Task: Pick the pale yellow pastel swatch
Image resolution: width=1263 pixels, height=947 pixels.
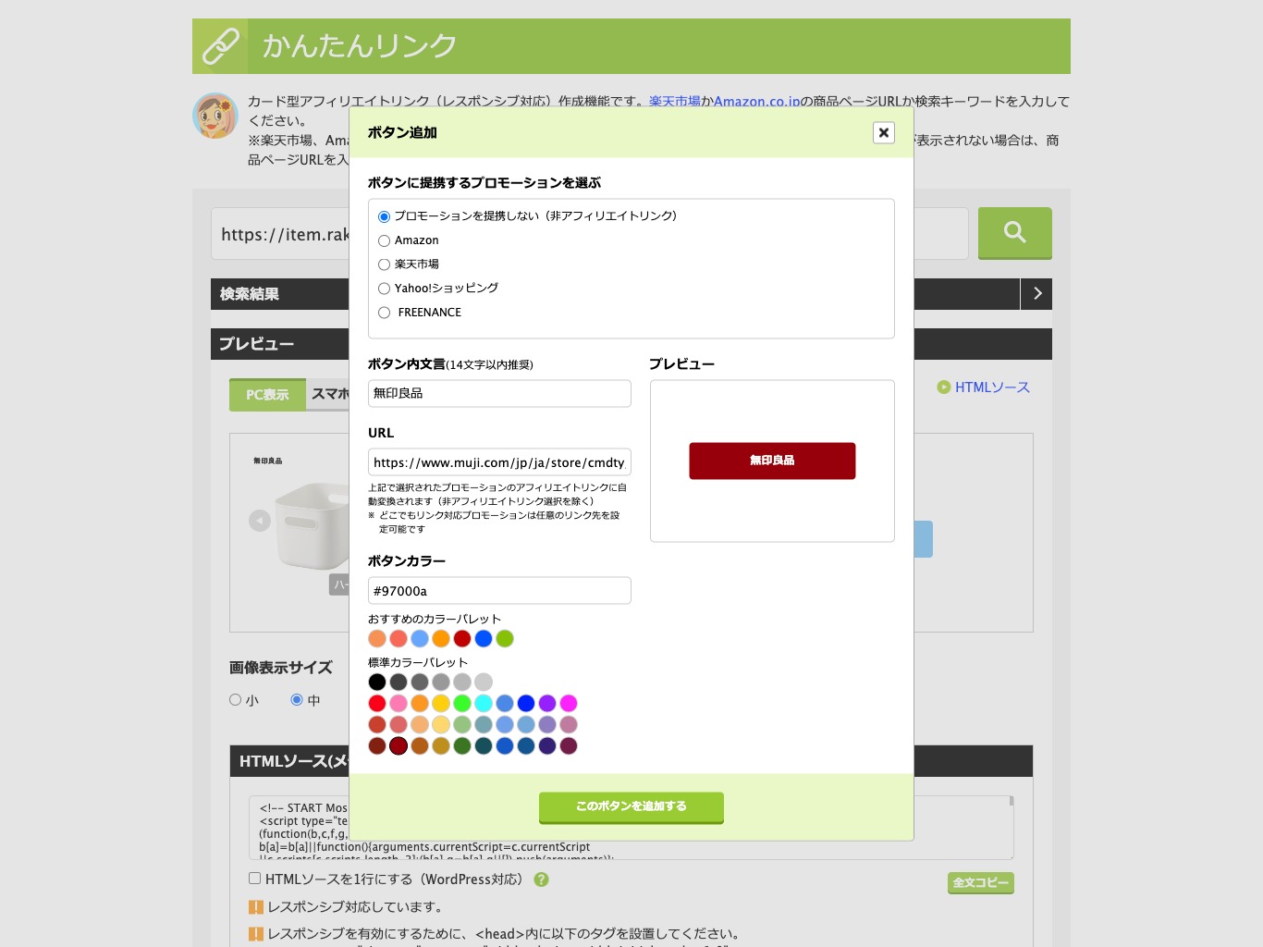Action: point(441,725)
